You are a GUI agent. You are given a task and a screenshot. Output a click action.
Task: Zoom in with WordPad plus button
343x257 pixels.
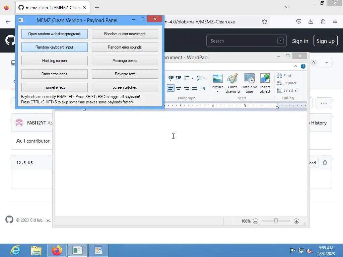pyautogui.click(x=296, y=221)
